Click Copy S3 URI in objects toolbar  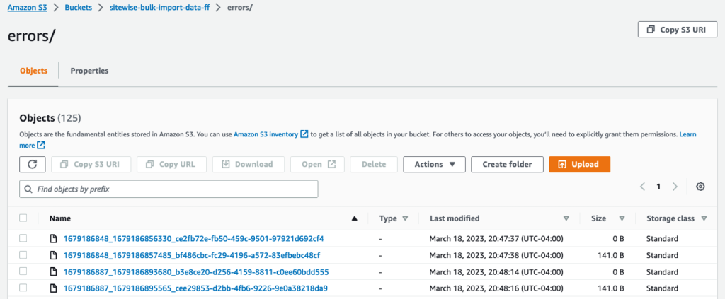click(x=91, y=164)
